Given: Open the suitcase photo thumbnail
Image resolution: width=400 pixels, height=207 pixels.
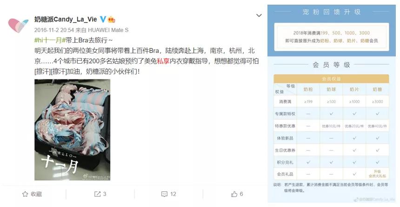Looking at the screenshot, I should pos(73,130).
